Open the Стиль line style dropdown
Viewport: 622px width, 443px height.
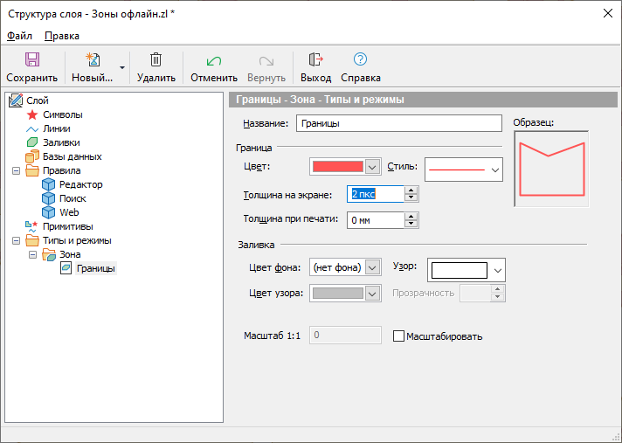(496, 170)
